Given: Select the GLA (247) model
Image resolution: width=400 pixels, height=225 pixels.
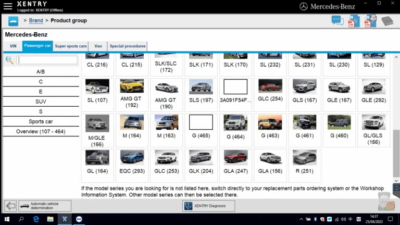Looking at the screenshot, I should (x=235, y=166).
